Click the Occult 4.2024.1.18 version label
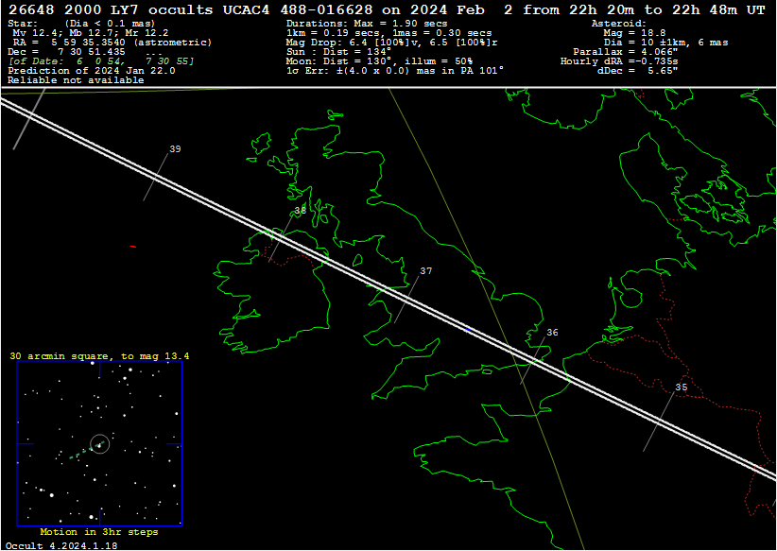Viewport: 777px width, 551px height. [x=61, y=545]
